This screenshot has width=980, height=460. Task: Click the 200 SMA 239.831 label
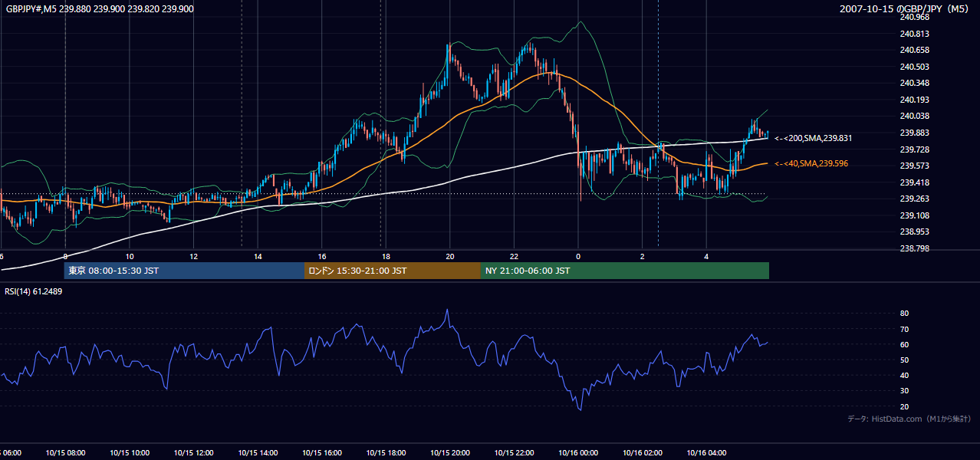(813, 139)
